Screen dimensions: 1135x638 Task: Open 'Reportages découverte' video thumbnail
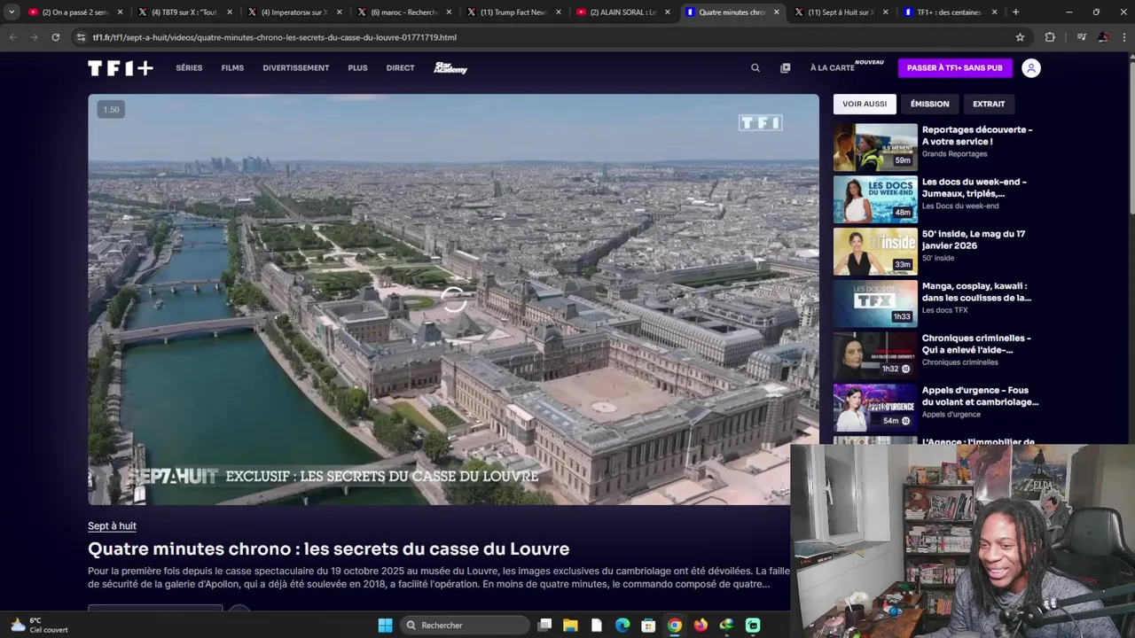[875, 147]
